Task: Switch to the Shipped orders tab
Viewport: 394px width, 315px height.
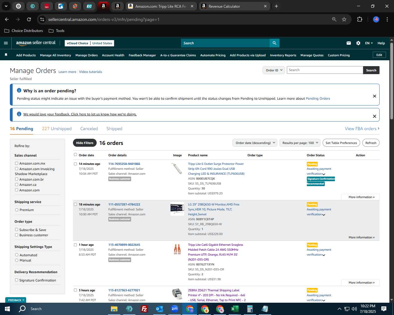Action: (114, 129)
